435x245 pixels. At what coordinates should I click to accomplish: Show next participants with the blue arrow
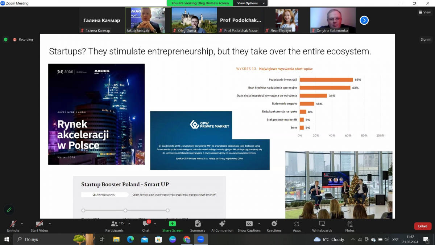pos(364,20)
